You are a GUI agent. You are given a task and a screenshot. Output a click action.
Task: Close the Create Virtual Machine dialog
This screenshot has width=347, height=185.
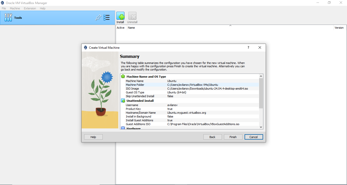260,47
